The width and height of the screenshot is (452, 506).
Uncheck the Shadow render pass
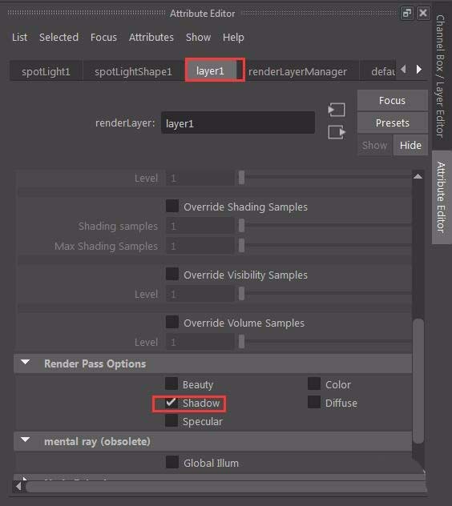[172, 403]
